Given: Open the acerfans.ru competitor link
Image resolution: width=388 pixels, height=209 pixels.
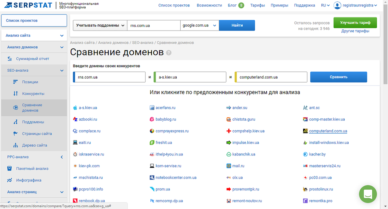Looking at the screenshot, I should [x=165, y=107].
